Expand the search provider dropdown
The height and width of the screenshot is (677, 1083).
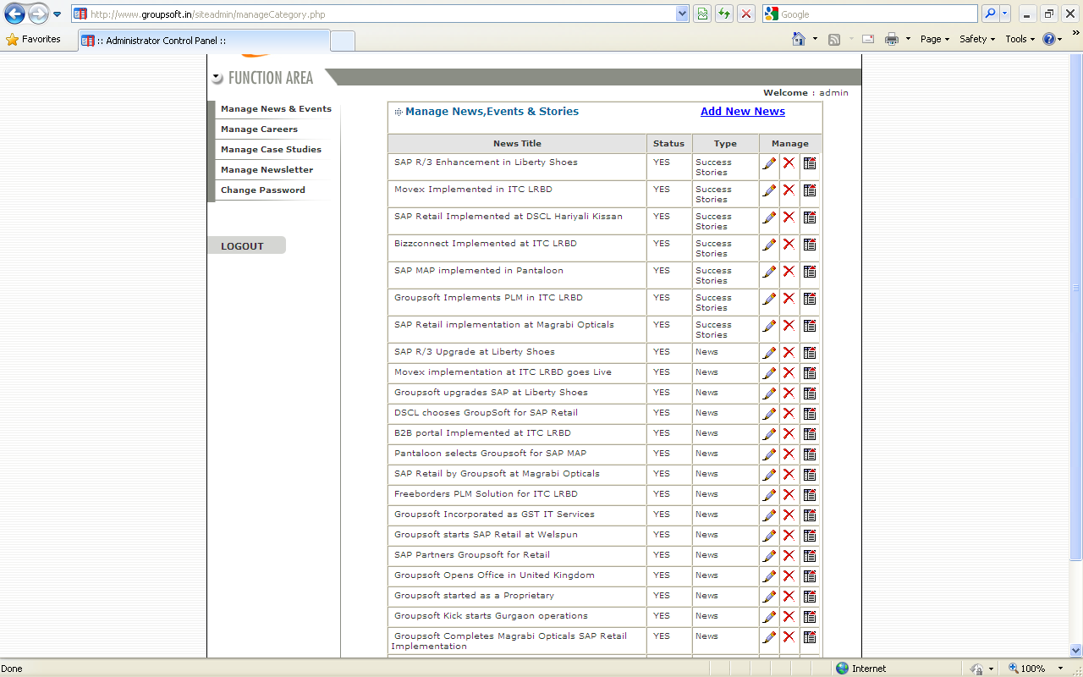tap(1005, 14)
